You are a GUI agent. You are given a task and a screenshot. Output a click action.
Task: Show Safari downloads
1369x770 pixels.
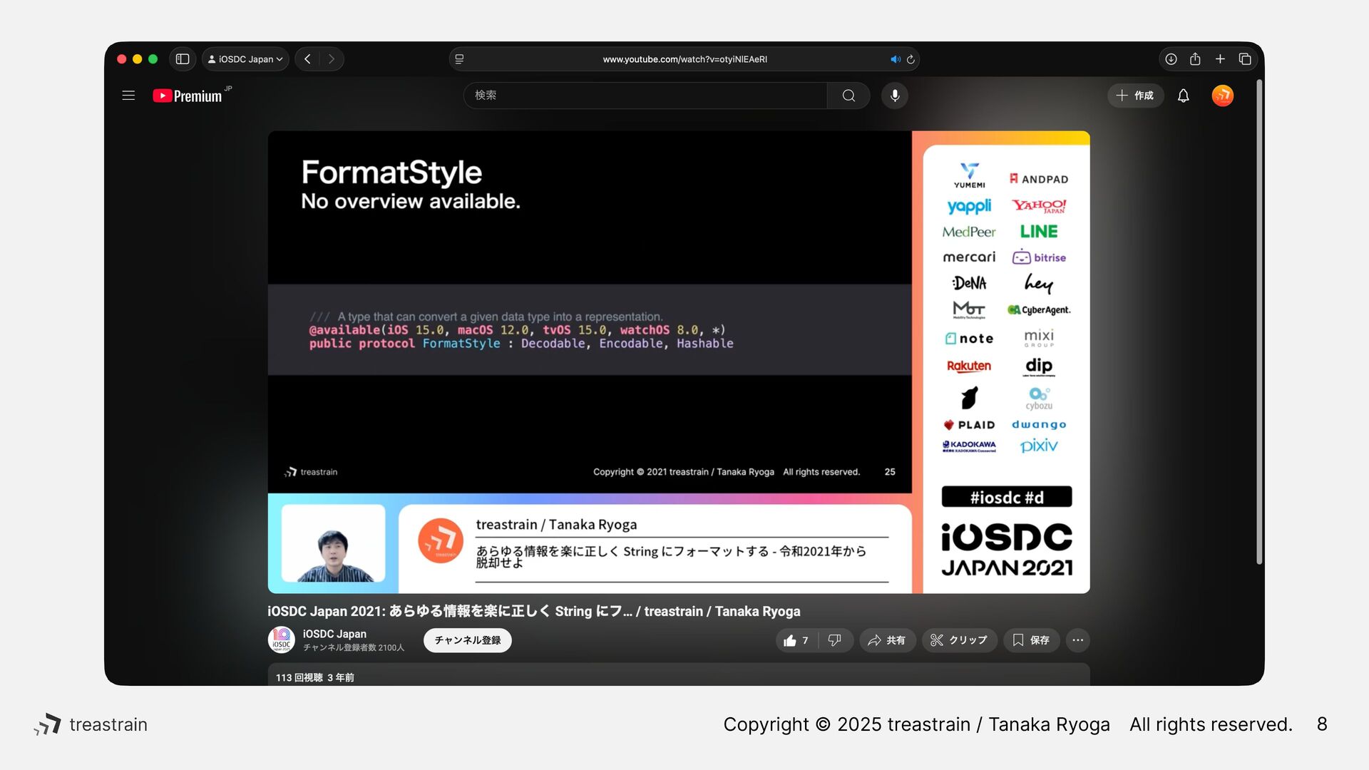coord(1171,59)
